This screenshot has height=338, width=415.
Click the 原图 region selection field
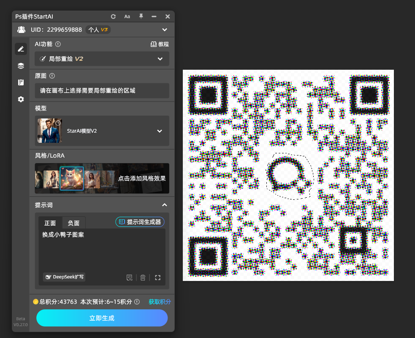102,90
